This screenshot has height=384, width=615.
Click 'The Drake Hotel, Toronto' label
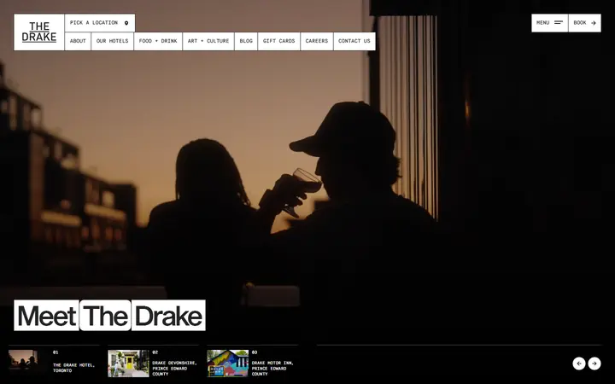tap(73, 368)
